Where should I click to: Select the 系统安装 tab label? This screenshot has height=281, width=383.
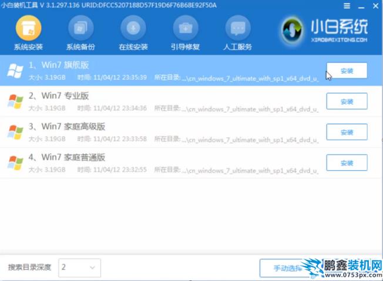(x=28, y=47)
